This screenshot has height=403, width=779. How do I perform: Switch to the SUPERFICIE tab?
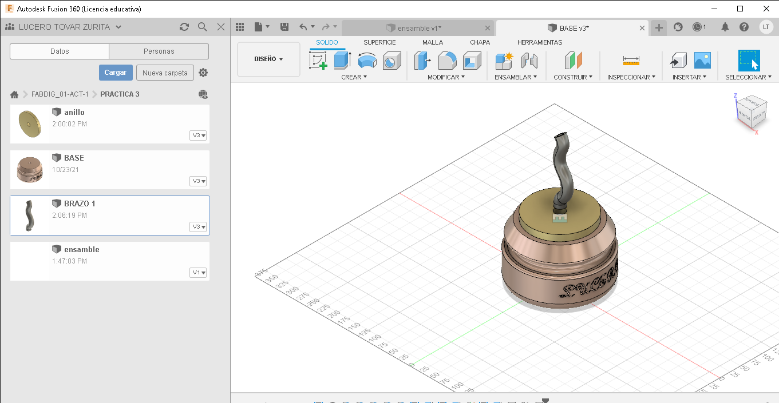pyautogui.click(x=379, y=42)
